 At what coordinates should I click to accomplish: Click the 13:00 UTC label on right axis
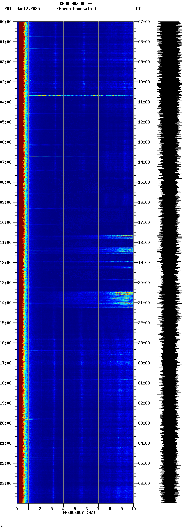tap(144, 142)
